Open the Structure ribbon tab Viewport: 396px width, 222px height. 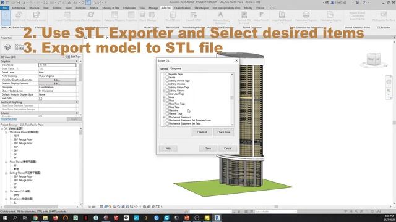coord(34,8)
